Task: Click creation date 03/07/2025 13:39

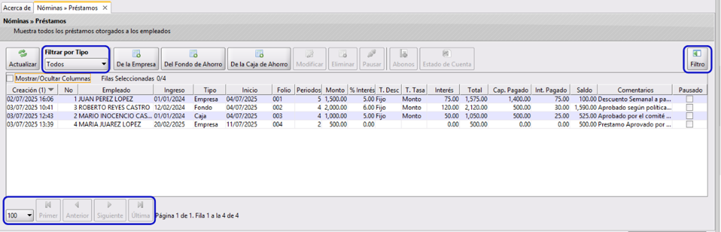Action: (x=32, y=124)
